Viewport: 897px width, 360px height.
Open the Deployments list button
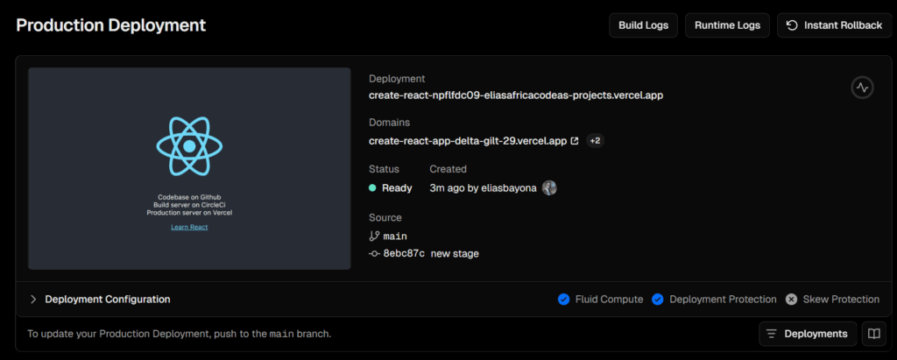pyautogui.click(x=808, y=334)
